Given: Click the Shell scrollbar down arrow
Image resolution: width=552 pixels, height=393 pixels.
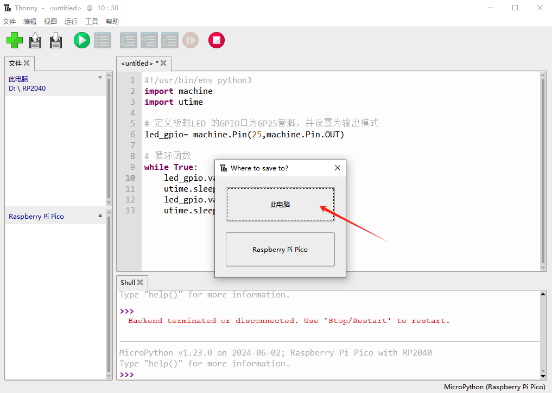Looking at the screenshot, I should coord(543,376).
